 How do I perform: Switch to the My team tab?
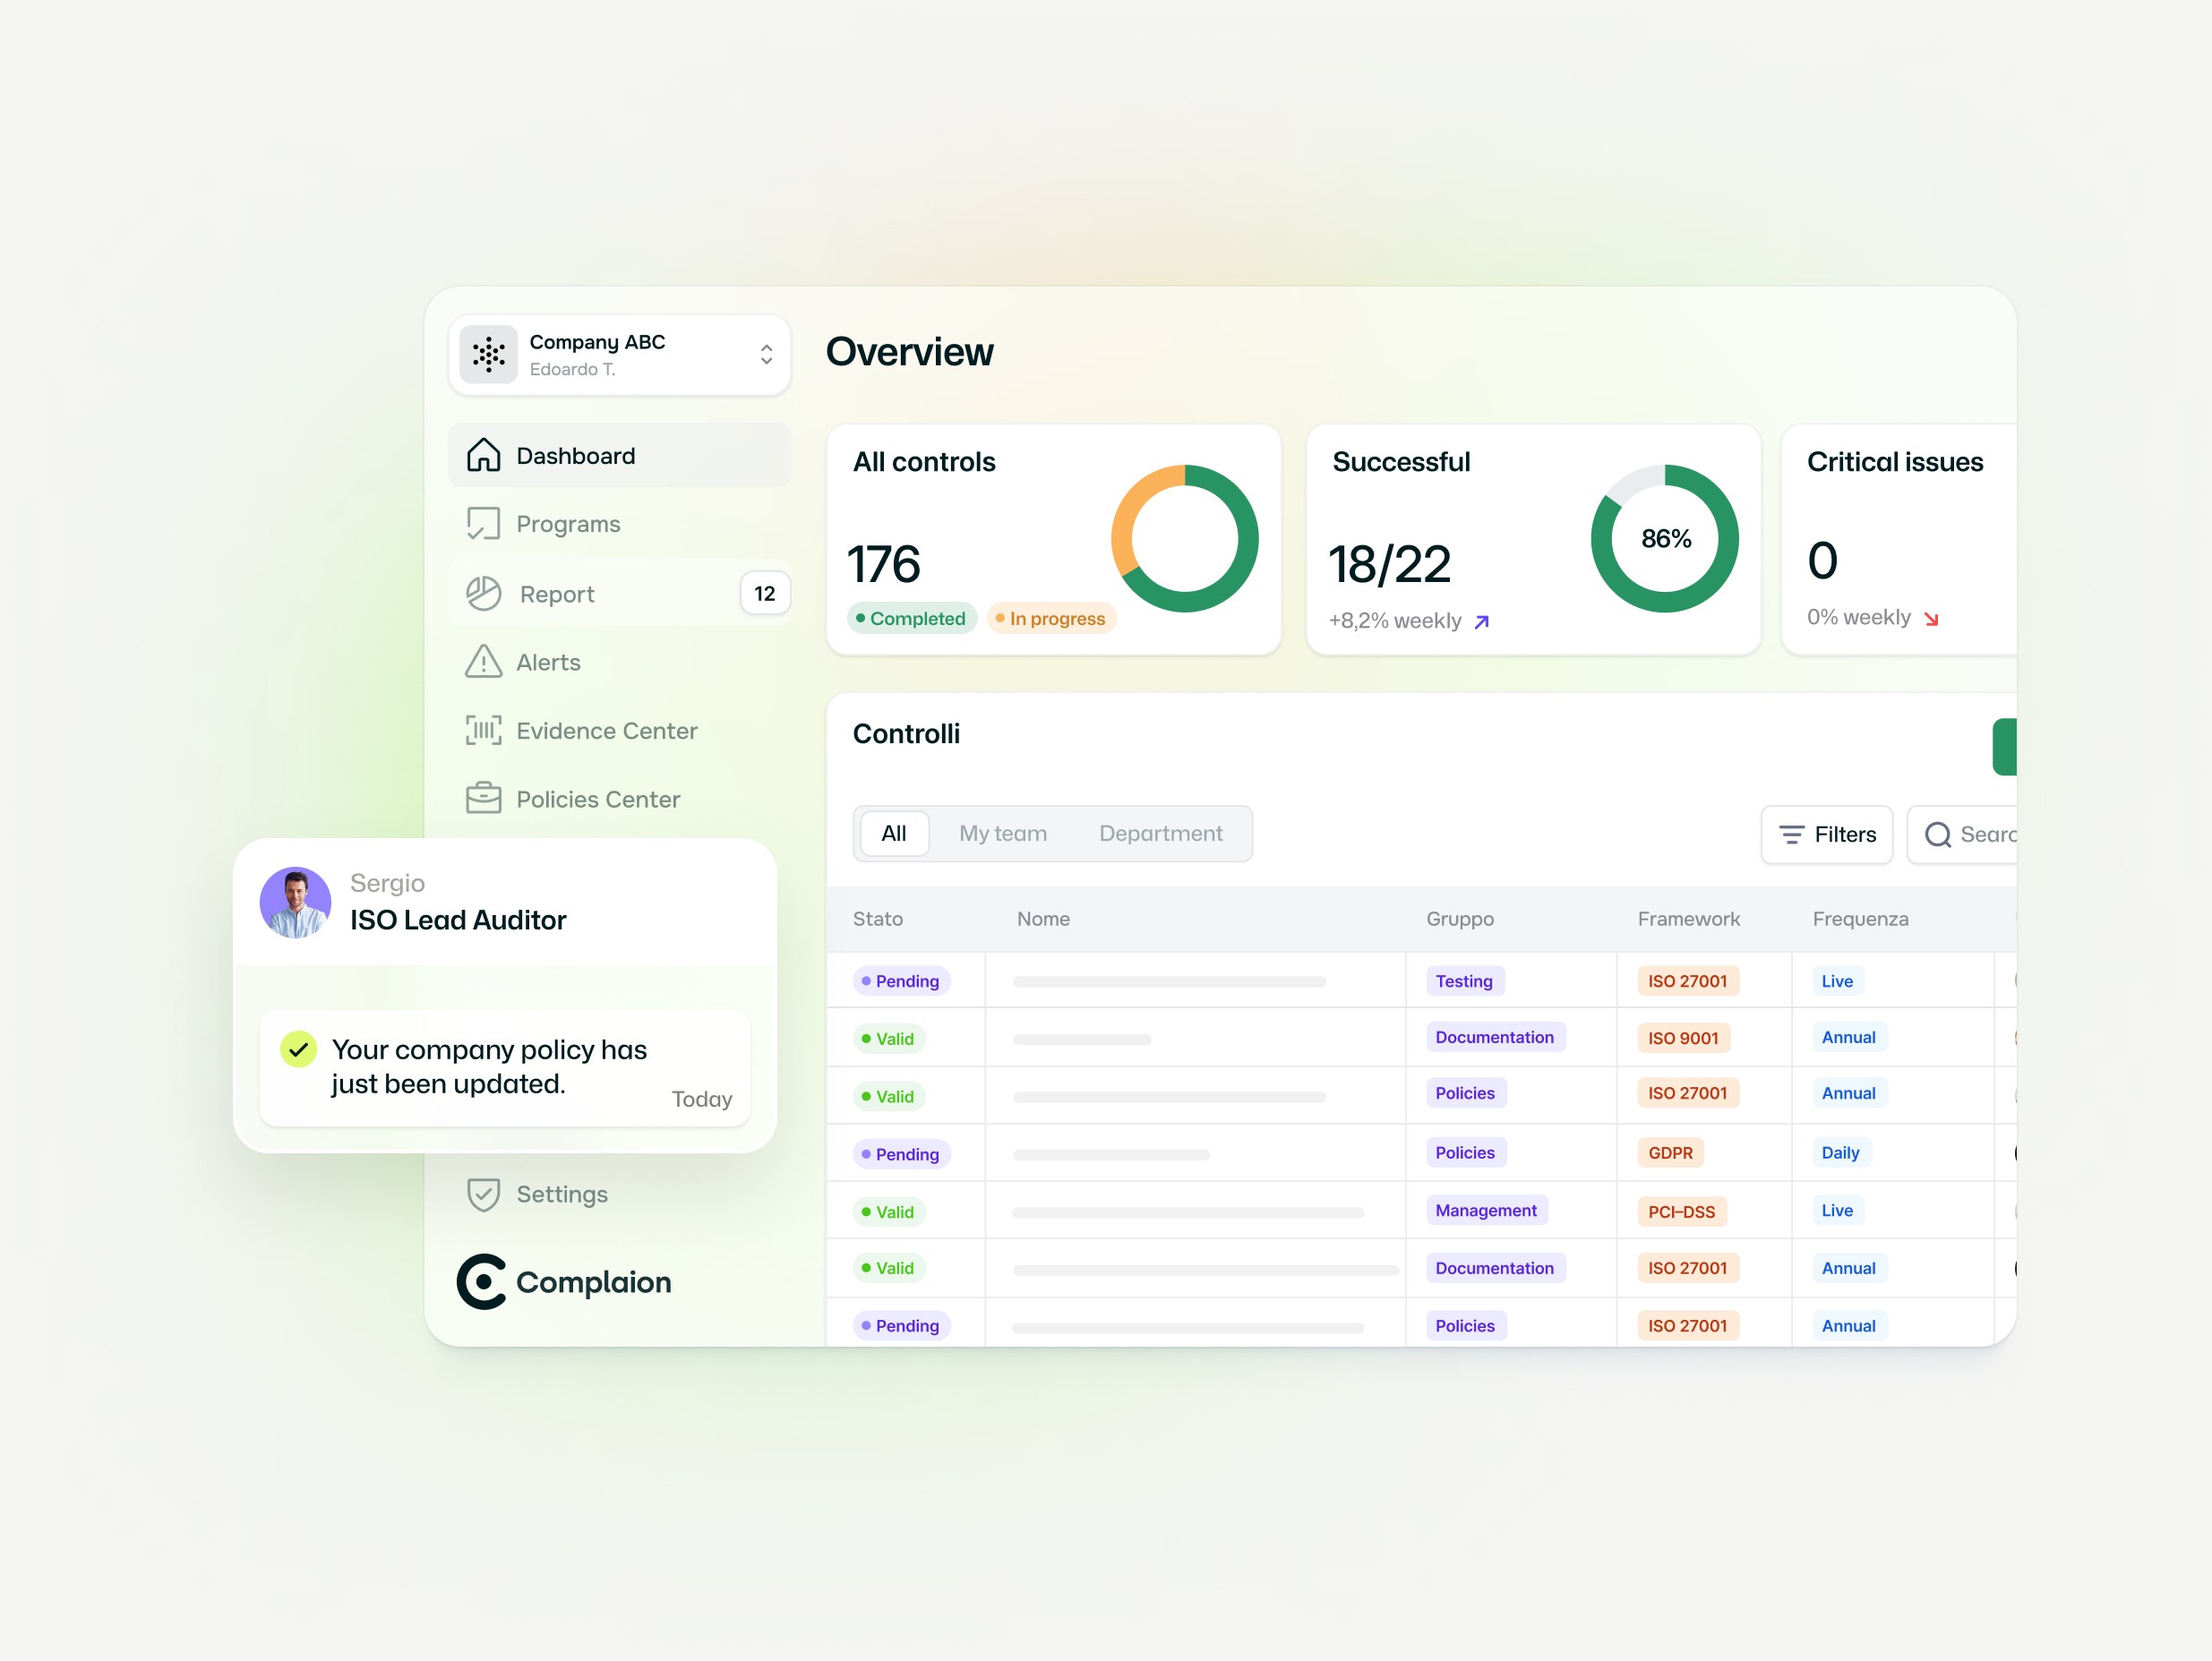click(x=1002, y=833)
